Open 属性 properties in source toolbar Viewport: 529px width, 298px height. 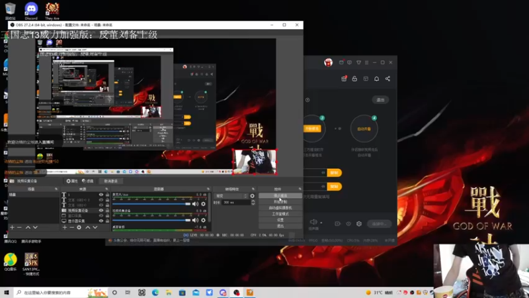click(x=72, y=181)
